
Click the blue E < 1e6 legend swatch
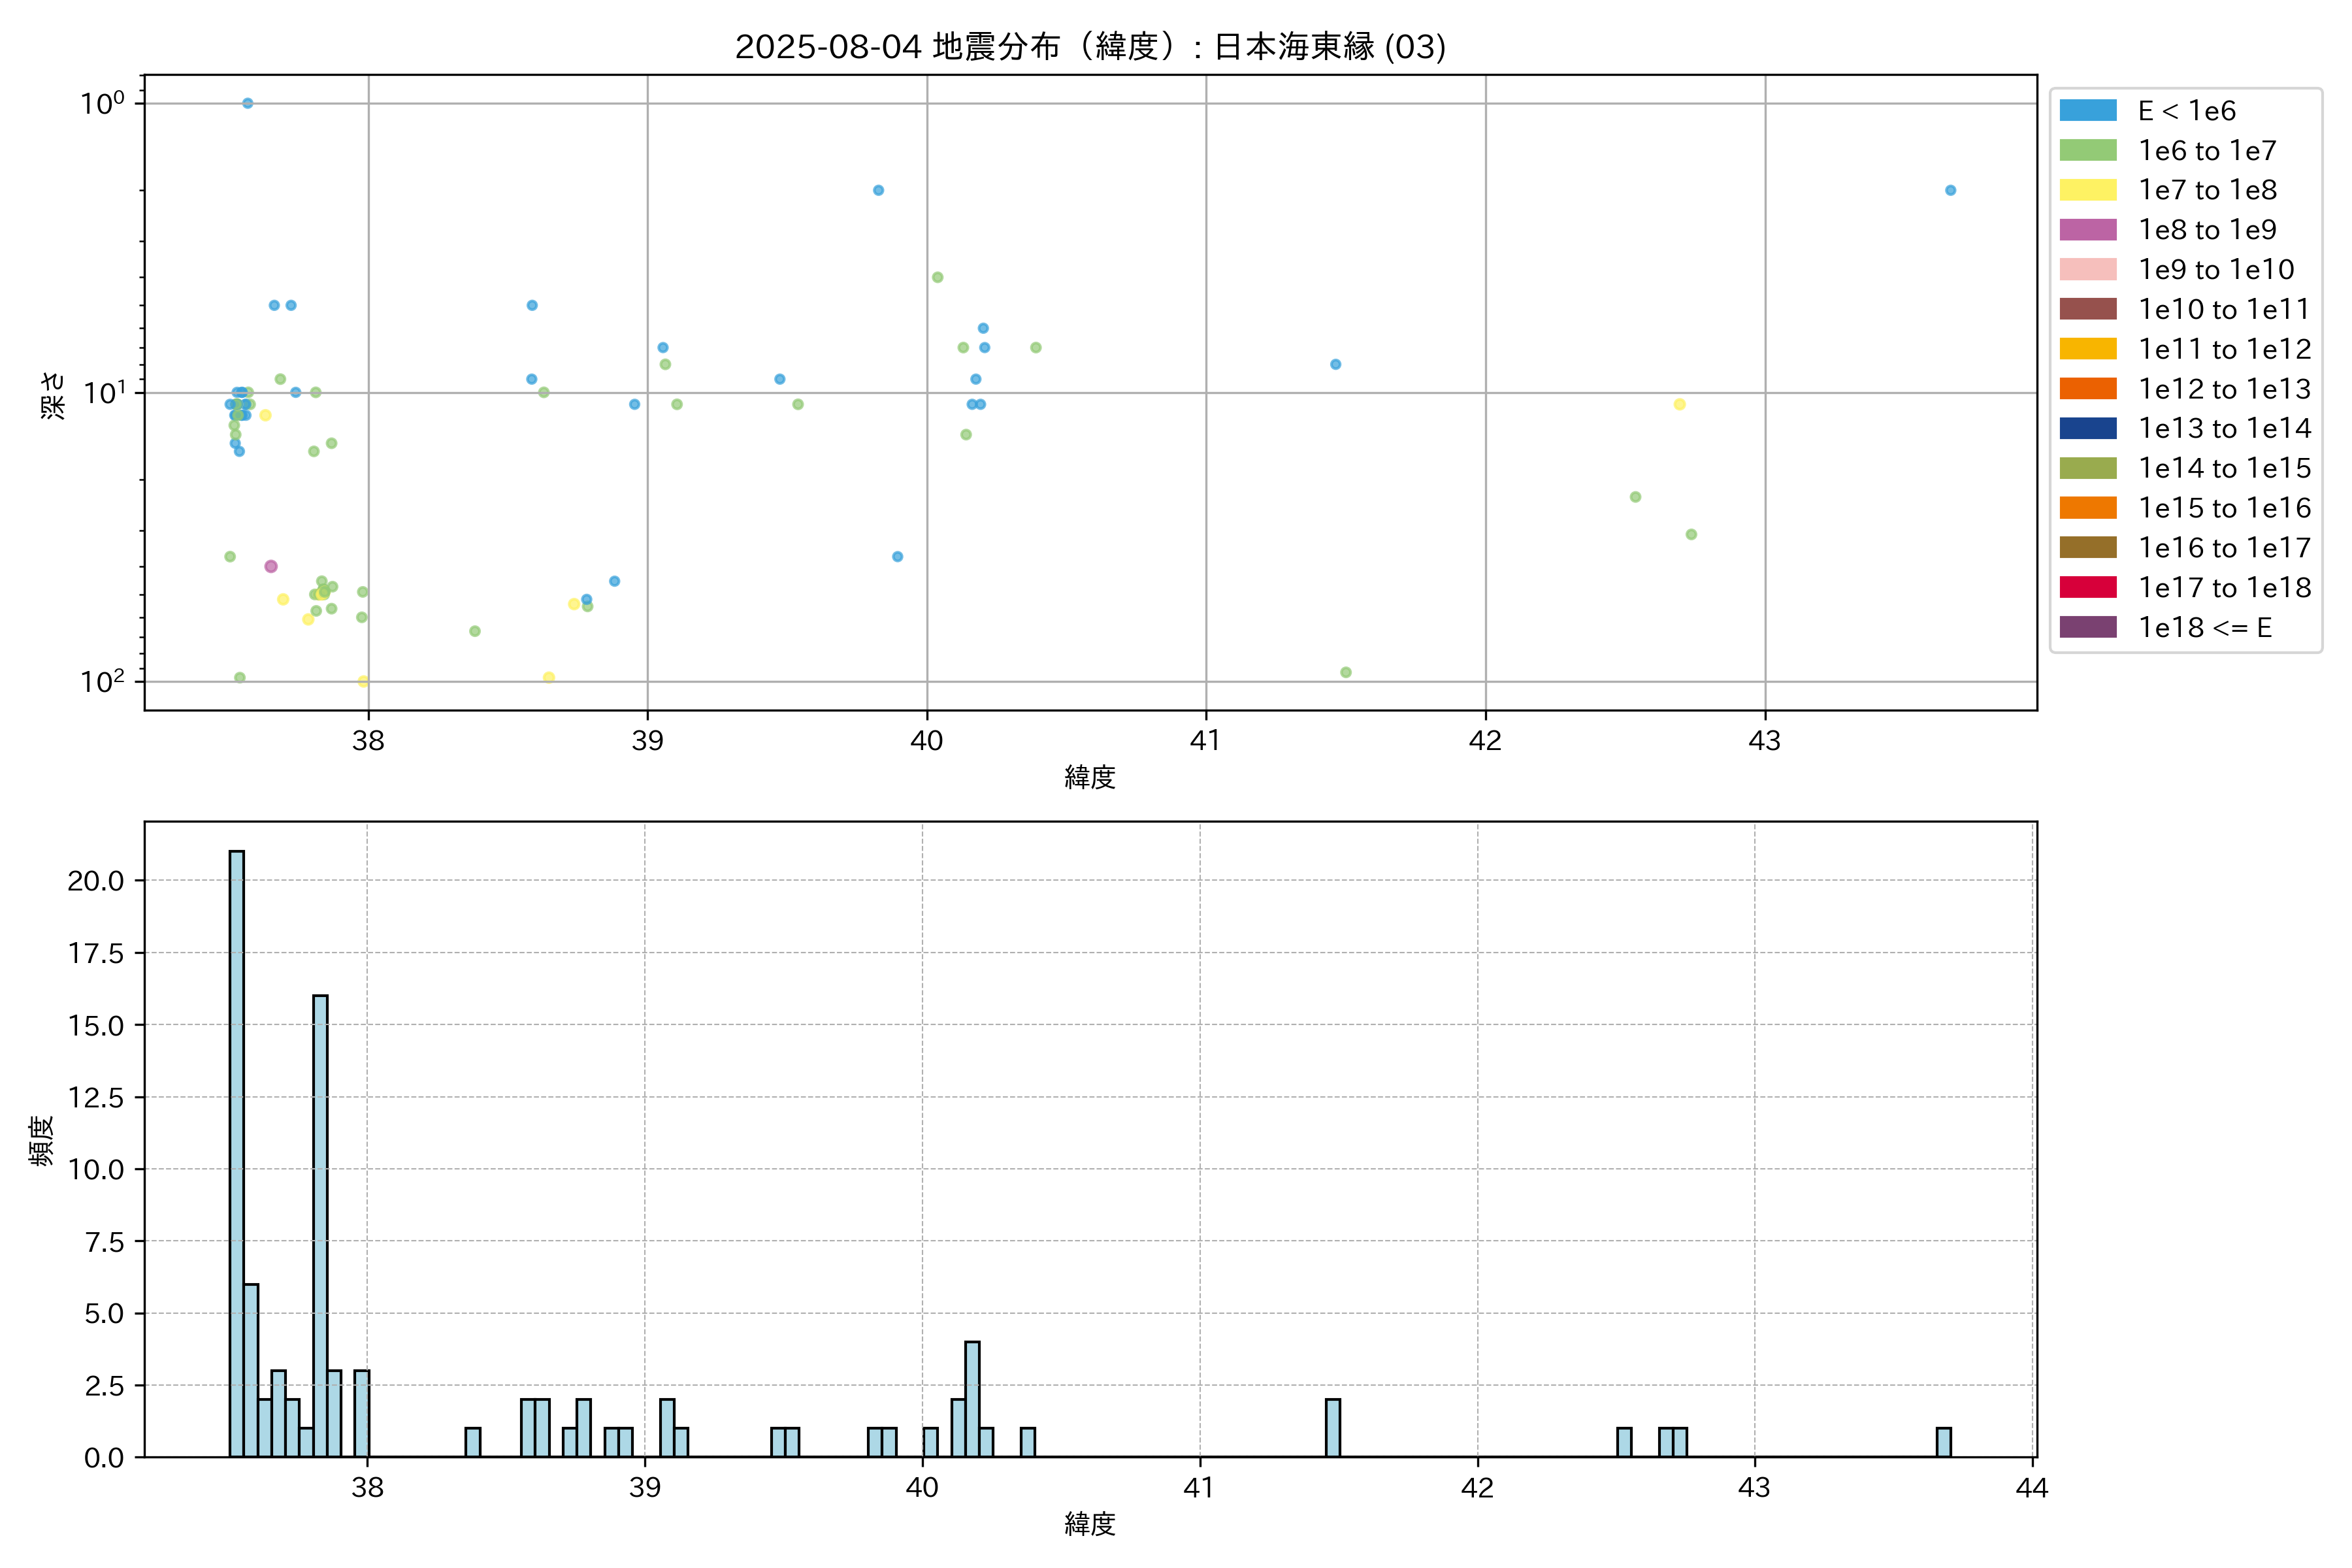point(2088,110)
